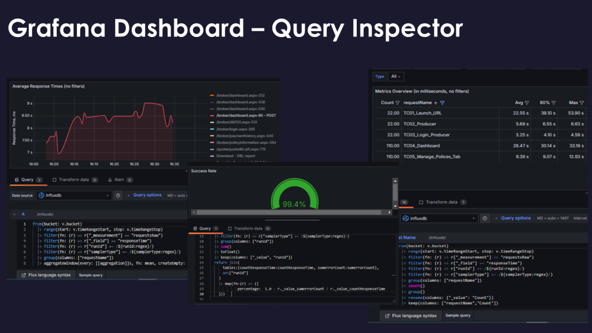
Task: Click the Type variable label
Action: coord(379,76)
